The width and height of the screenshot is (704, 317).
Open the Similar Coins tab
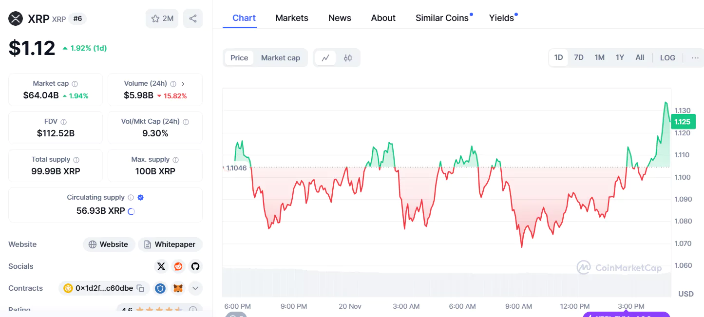442,18
